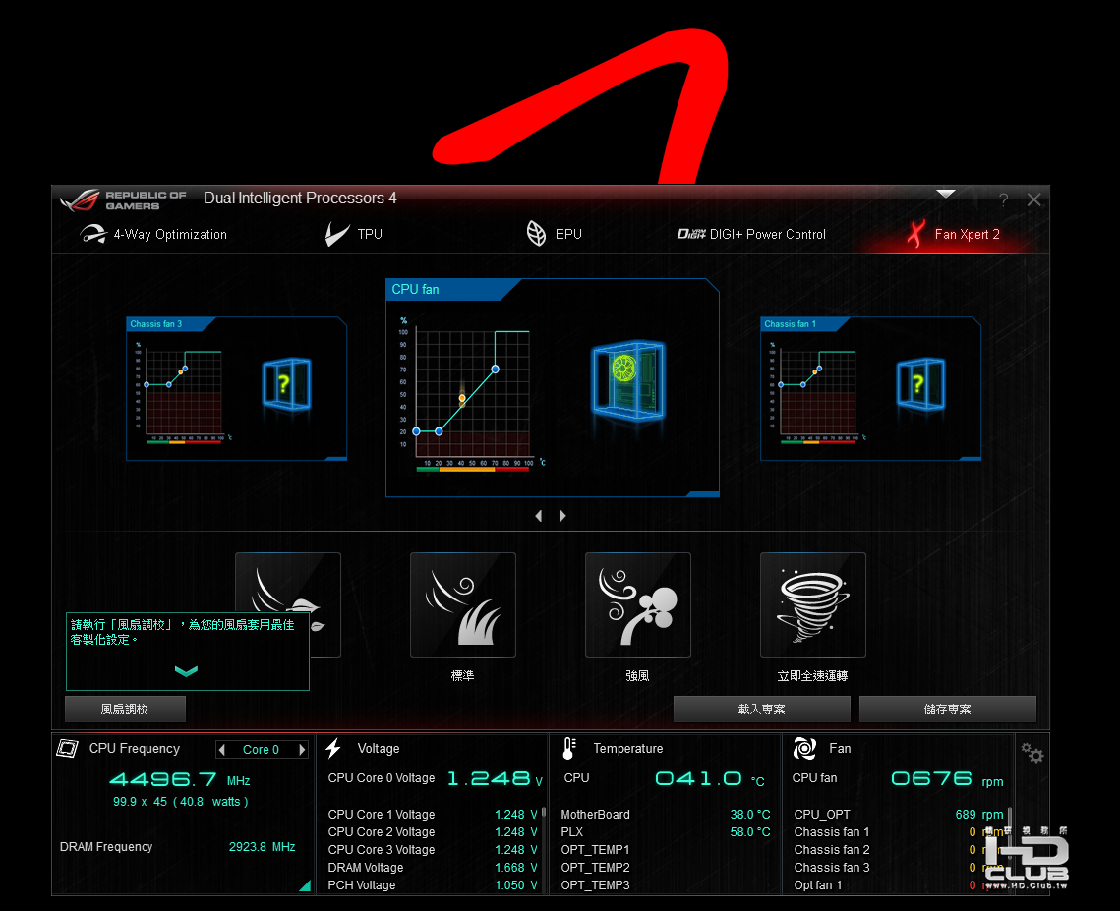The height and width of the screenshot is (911, 1120).
Task: Click the CPU Frequency chip icon
Action: point(67,748)
